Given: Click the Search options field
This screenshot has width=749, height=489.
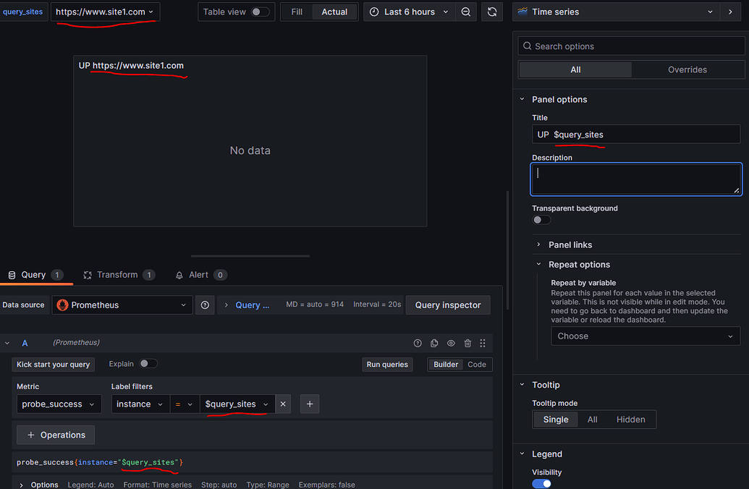Looking at the screenshot, I should (x=631, y=46).
